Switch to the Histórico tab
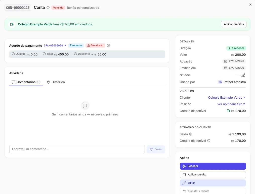Image resolution: width=255 pixels, height=194 pixels. tap(56, 82)
